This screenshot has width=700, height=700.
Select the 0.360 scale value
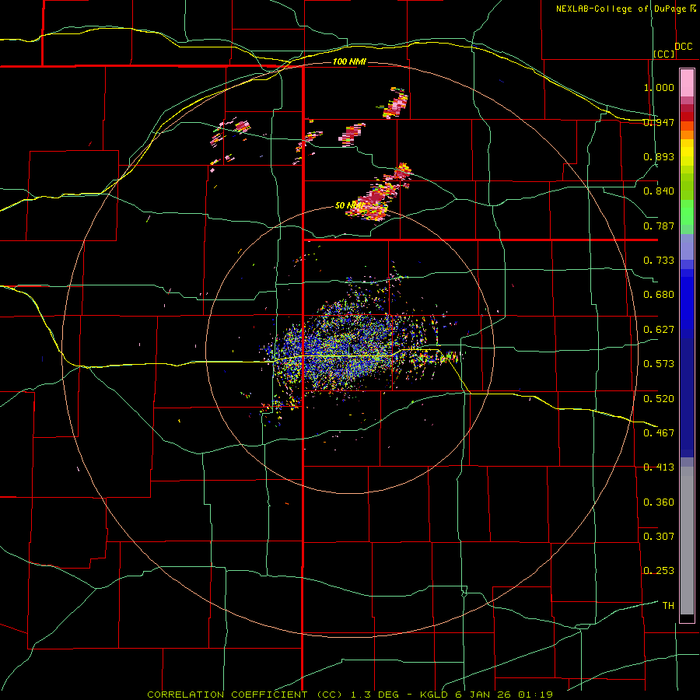click(x=659, y=502)
